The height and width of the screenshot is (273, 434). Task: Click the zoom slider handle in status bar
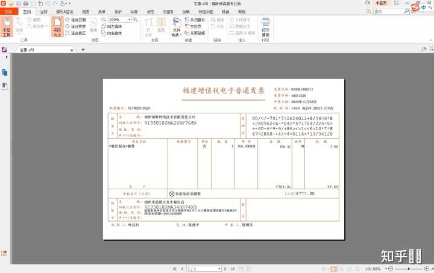pos(409,269)
